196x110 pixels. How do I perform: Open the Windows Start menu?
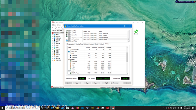pos(2,108)
